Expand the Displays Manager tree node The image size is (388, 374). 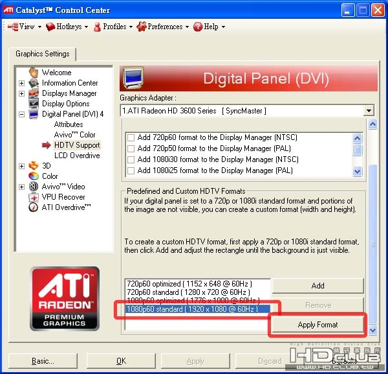tap(21, 93)
